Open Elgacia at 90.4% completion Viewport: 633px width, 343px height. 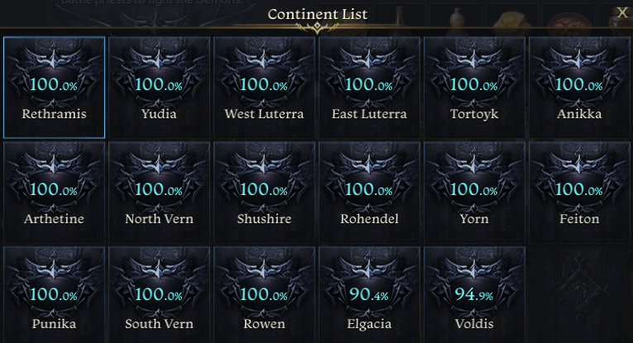tap(369, 294)
